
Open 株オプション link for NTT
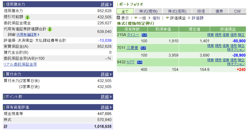coord(236,64)
